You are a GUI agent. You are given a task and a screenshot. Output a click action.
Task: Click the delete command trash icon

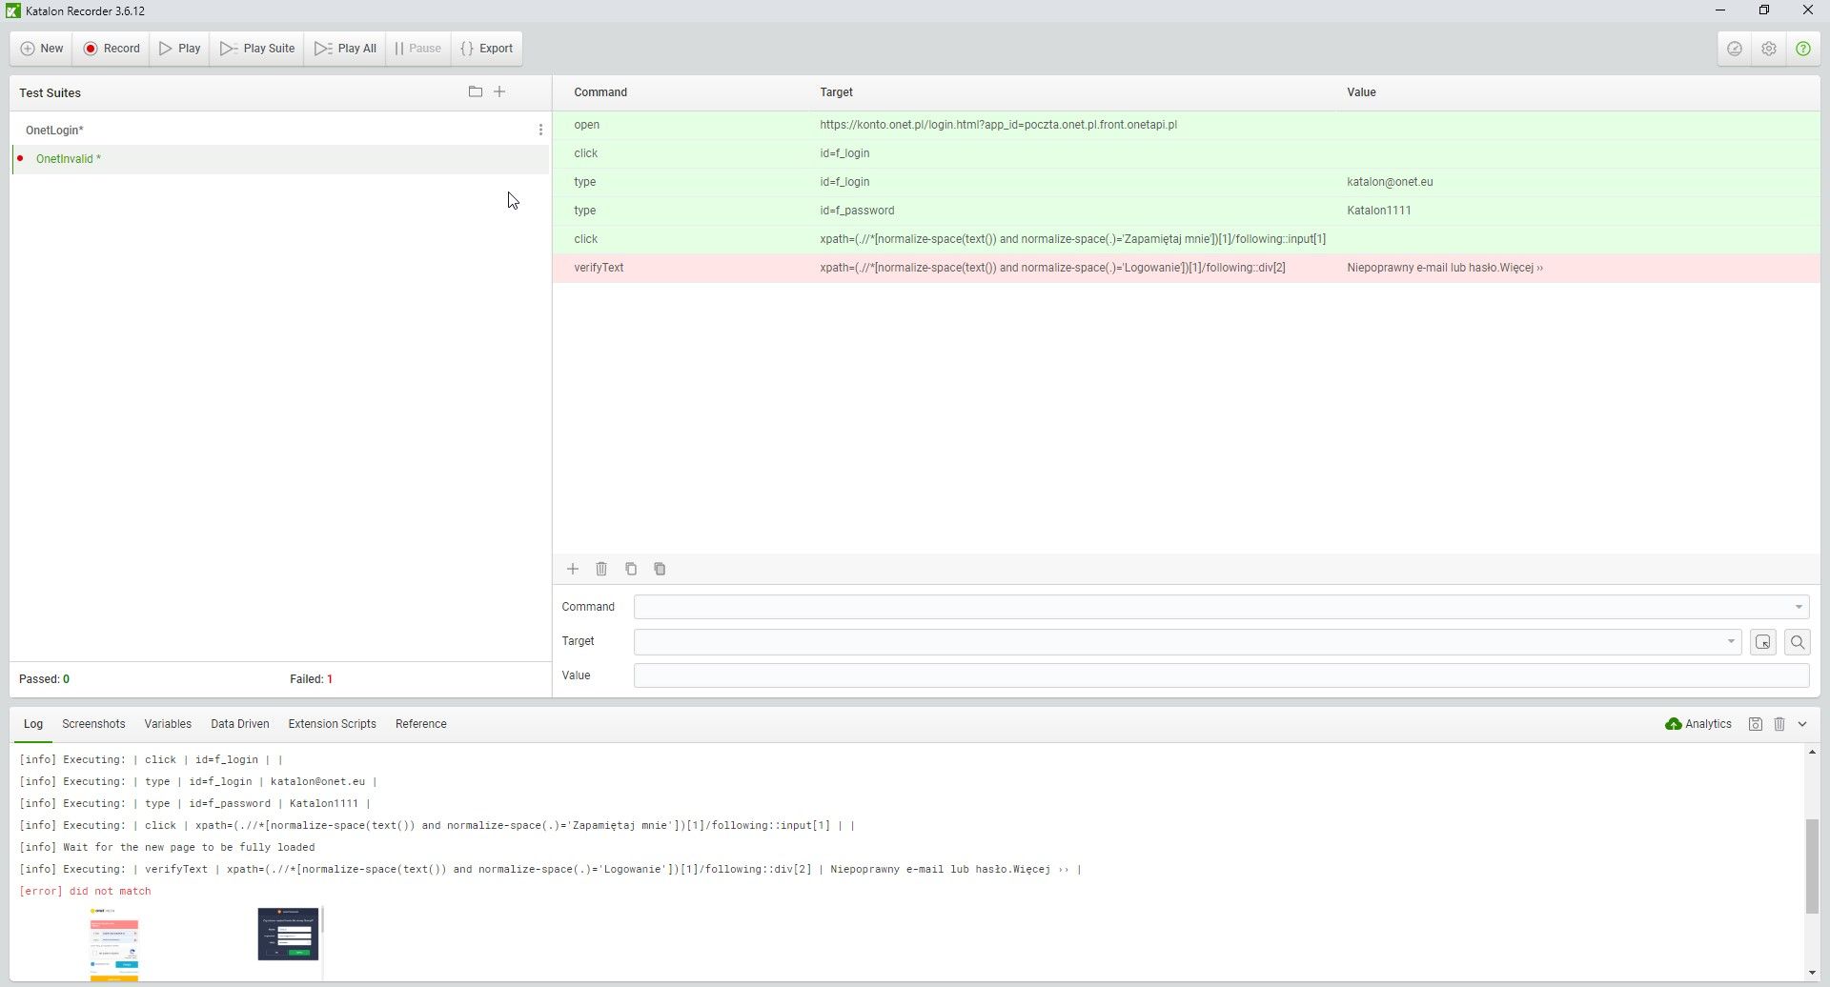click(x=601, y=569)
